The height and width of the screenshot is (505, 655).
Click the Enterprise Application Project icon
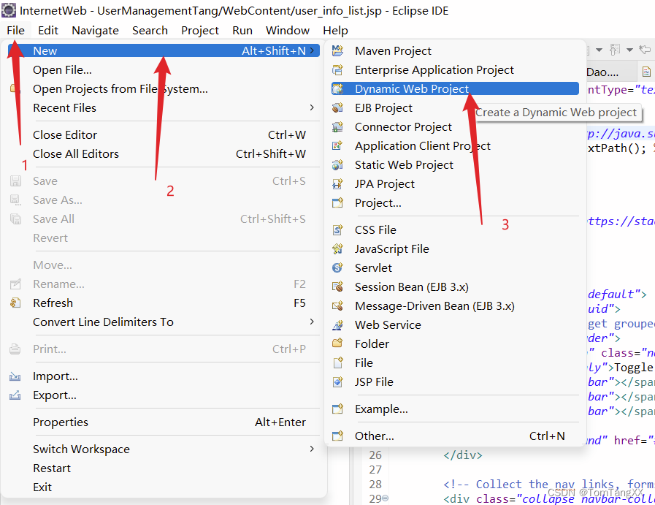pos(337,70)
